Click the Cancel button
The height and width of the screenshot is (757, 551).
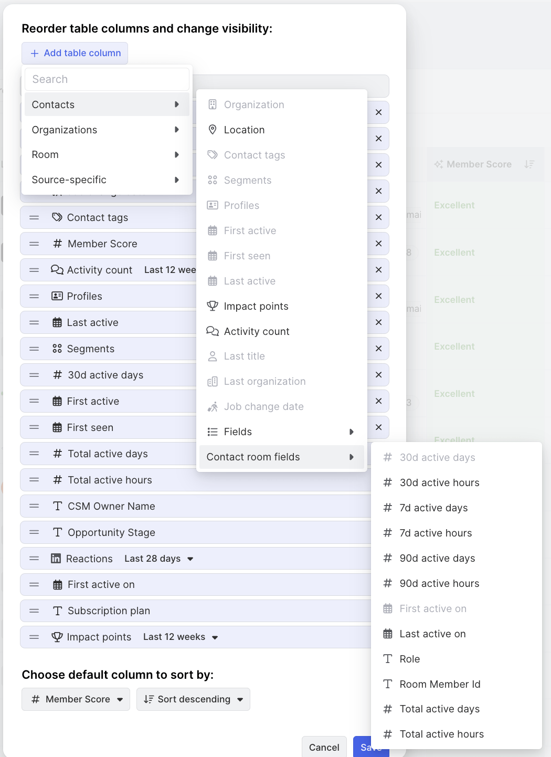[324, 747]
